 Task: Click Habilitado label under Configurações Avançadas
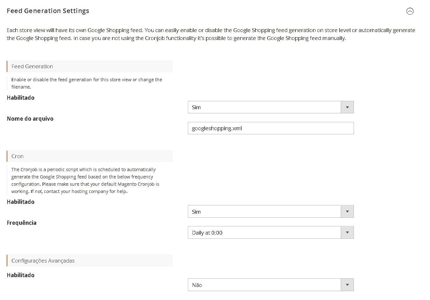point(21,275)
